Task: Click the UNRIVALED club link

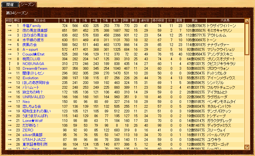Action: [33, 97]
